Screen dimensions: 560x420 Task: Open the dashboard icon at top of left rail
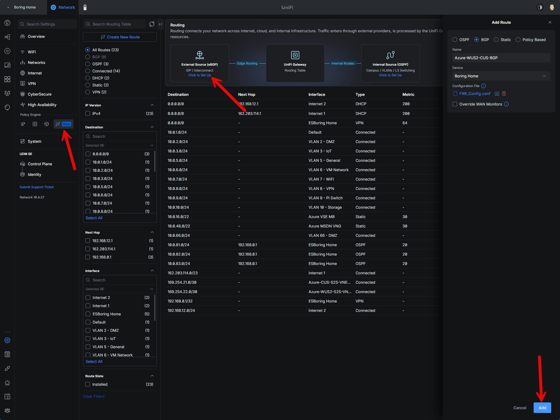point(7,23)
